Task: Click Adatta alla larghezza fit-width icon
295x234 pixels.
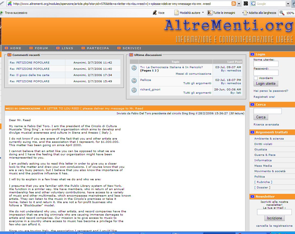Action: coord(245,13)
